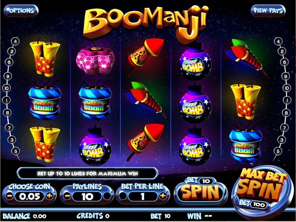Image resolution: width=296 pixels, height=222 pixels.
Task: Increase bet per line with plus
Action: point(163,196)
